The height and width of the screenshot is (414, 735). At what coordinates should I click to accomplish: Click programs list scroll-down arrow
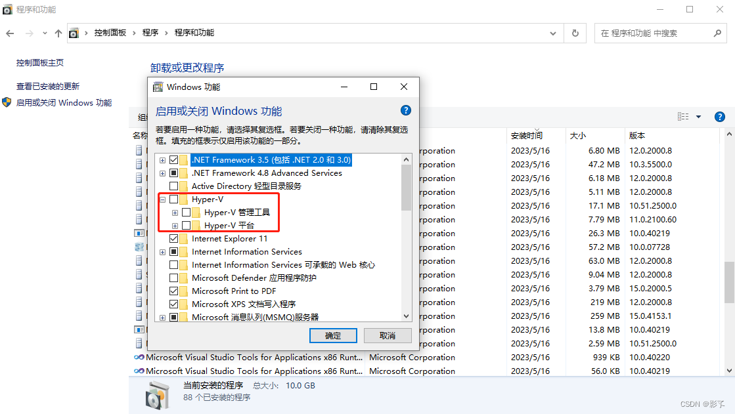click(729, 371)
